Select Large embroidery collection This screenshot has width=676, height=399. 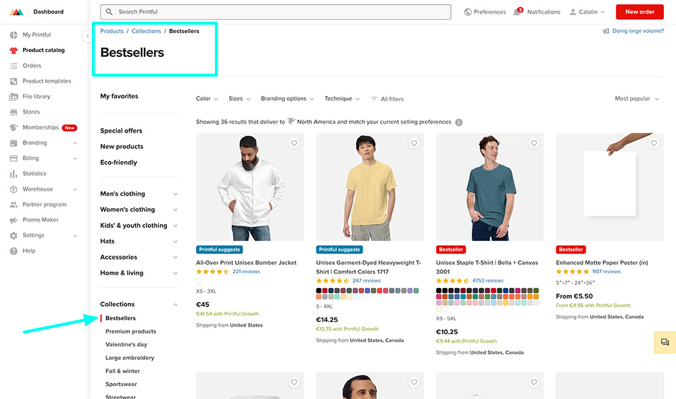pyautogui.click(x=130, y=358)
